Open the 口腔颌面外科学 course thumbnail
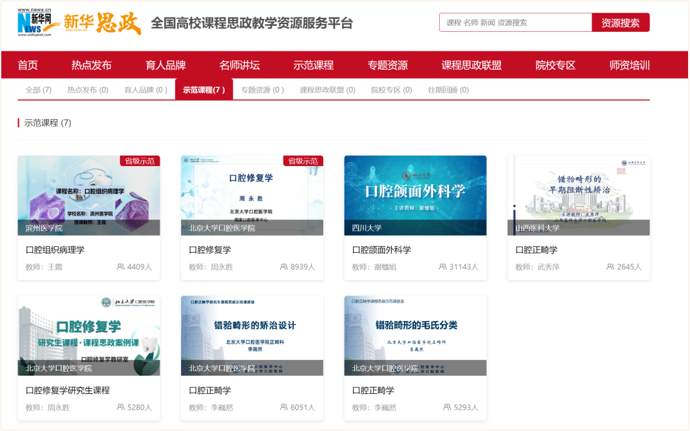The image size is (690, 431). pos(415,195)
